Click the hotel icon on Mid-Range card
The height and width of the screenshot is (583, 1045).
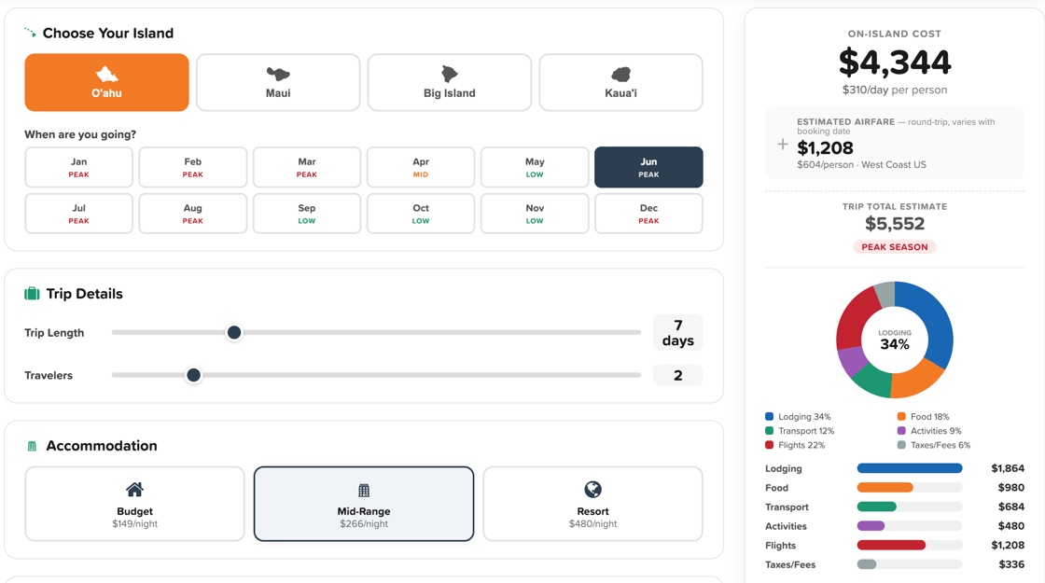coord(364,491)
